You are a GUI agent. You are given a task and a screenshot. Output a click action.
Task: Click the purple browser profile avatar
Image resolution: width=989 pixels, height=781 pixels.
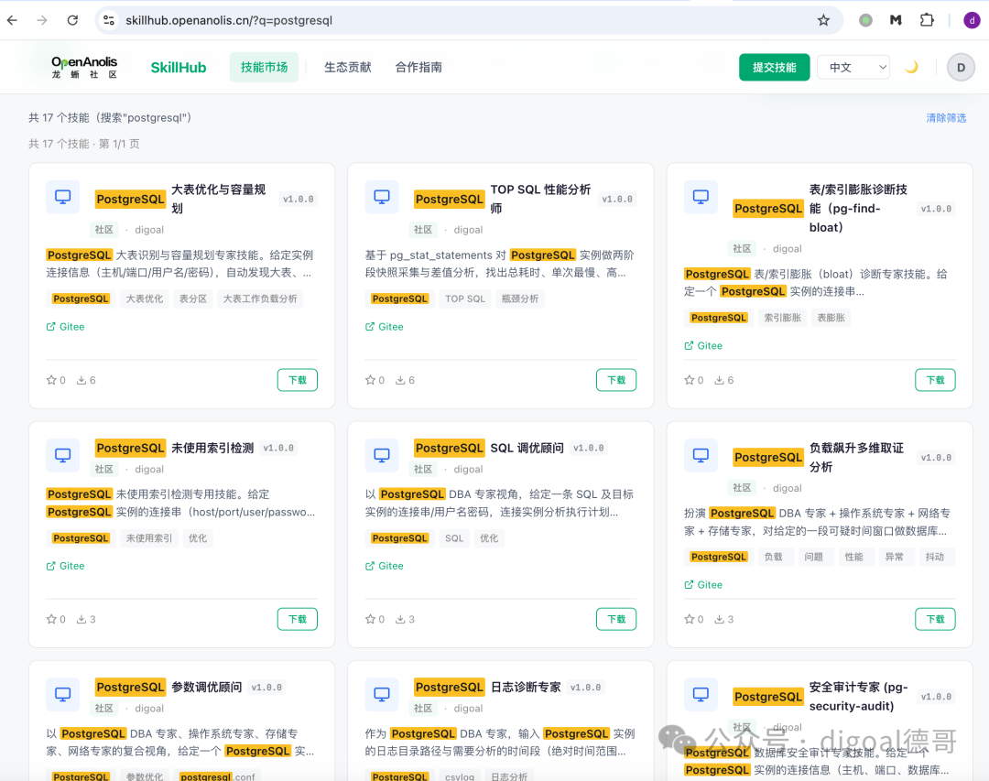972,20
